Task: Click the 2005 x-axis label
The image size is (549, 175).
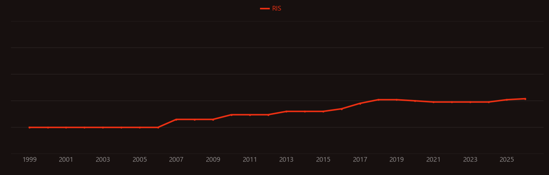Action: pos(140,160)
